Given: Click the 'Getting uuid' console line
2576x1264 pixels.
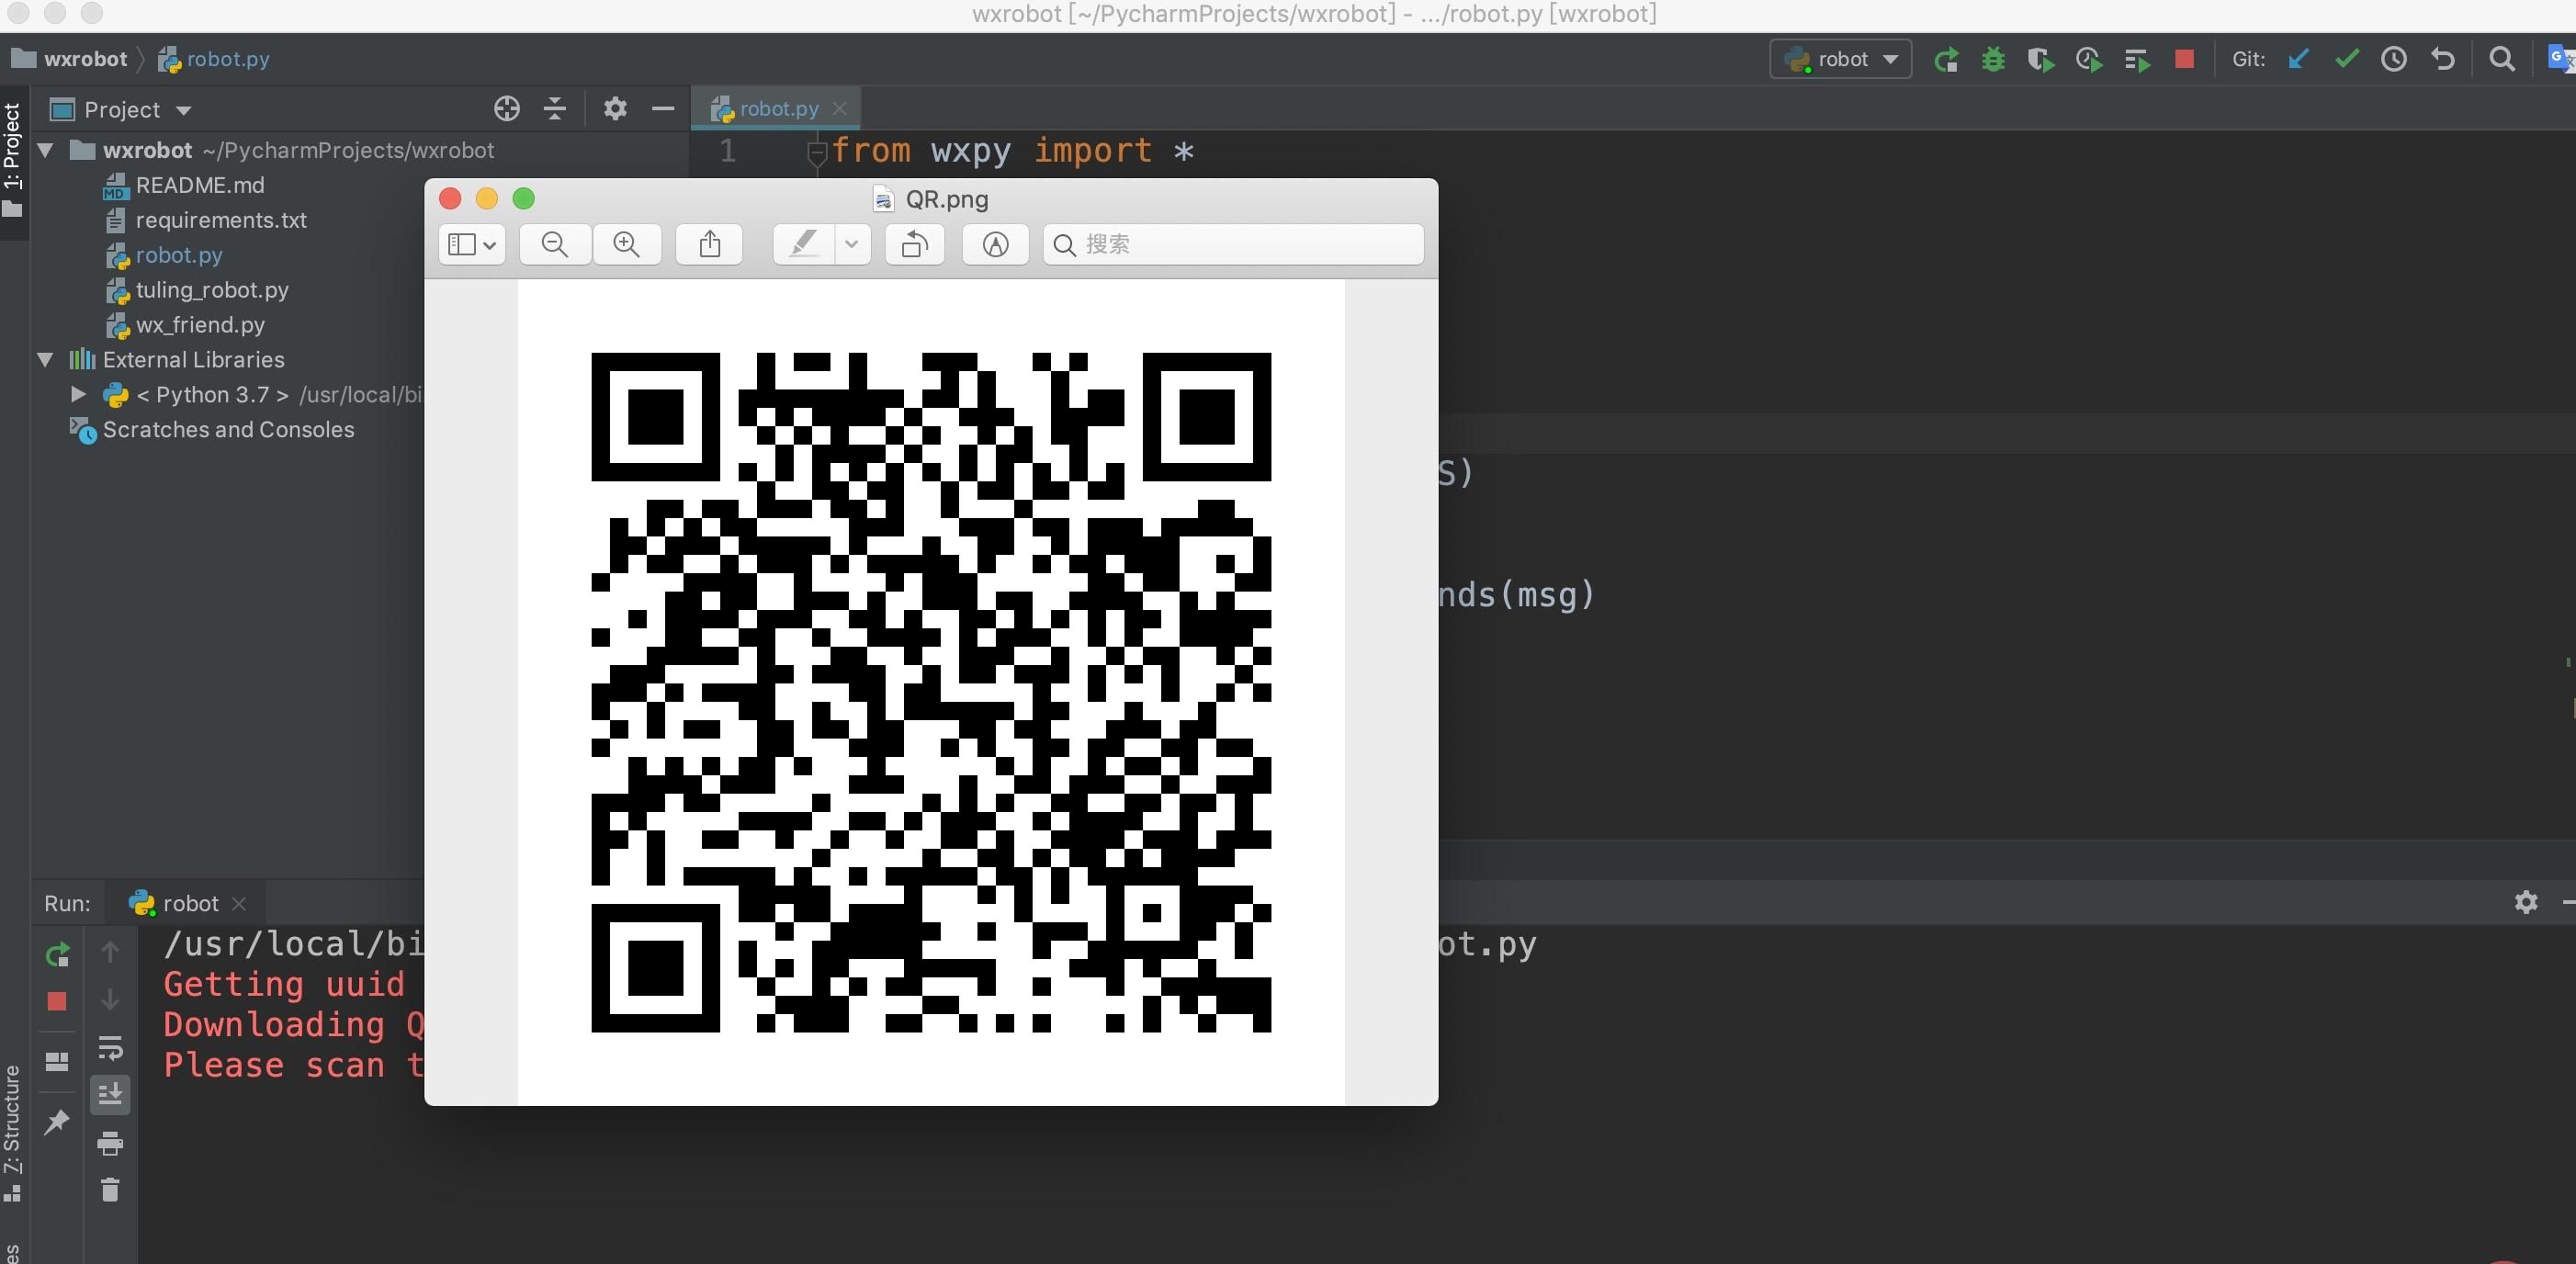Looking at the screenshot, I should point(284,984).
